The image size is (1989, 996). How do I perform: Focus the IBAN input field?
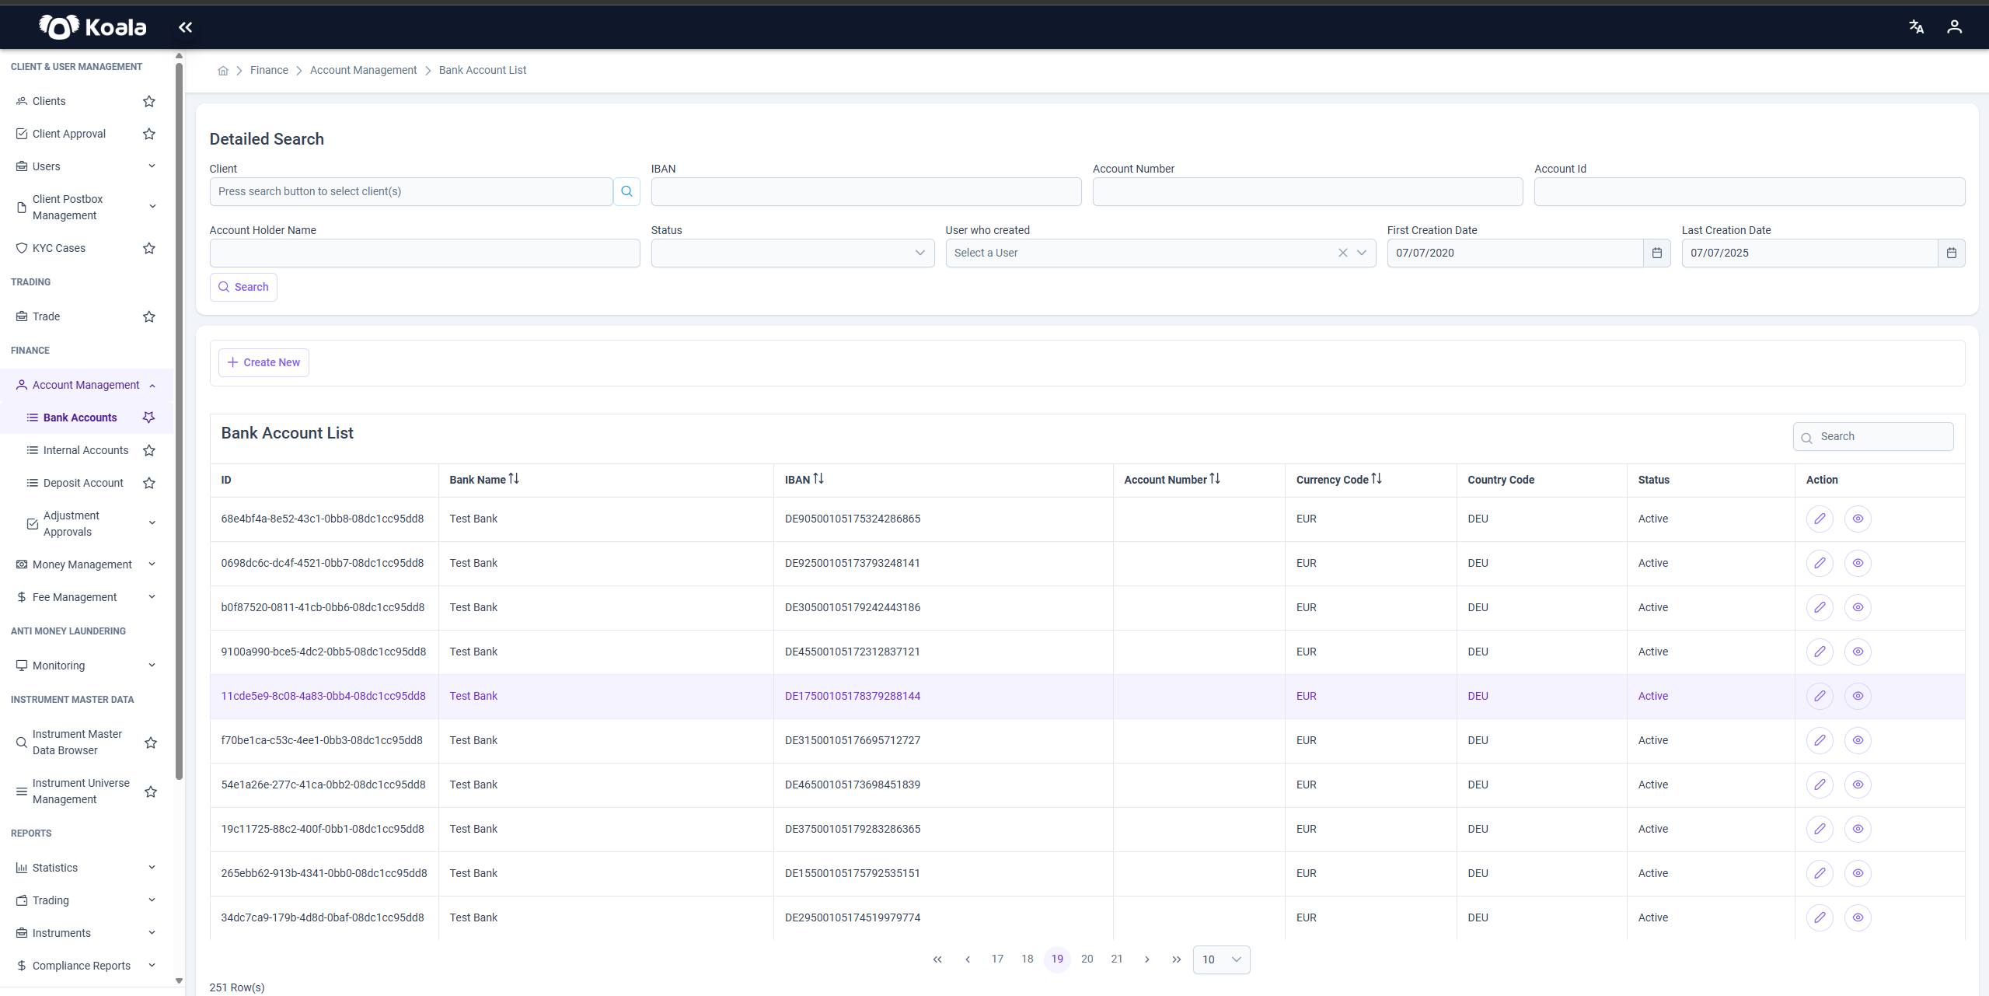(866, 191)
